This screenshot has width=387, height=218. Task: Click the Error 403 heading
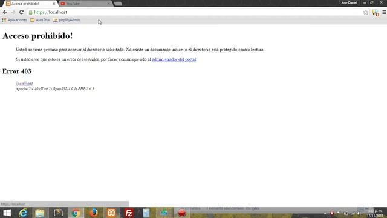click(x=17, y=71)
